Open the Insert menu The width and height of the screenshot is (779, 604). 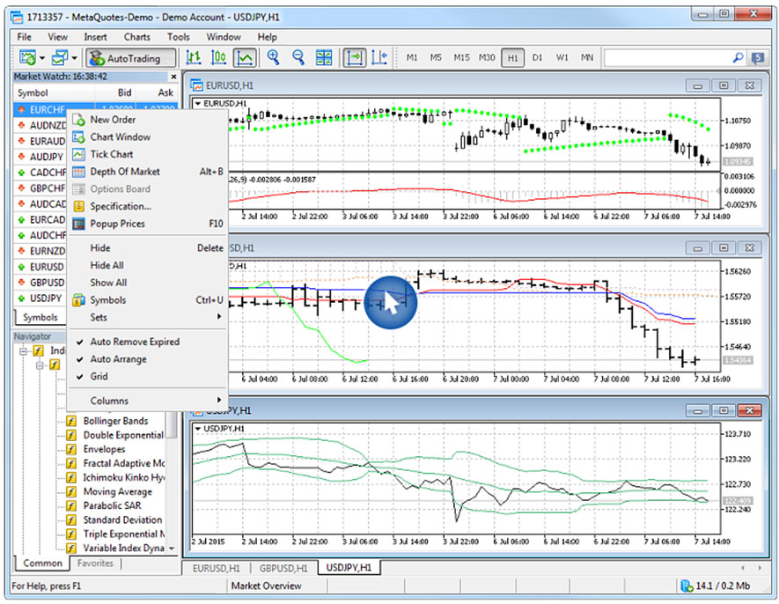pyautogui.click(x=95, y=37)
